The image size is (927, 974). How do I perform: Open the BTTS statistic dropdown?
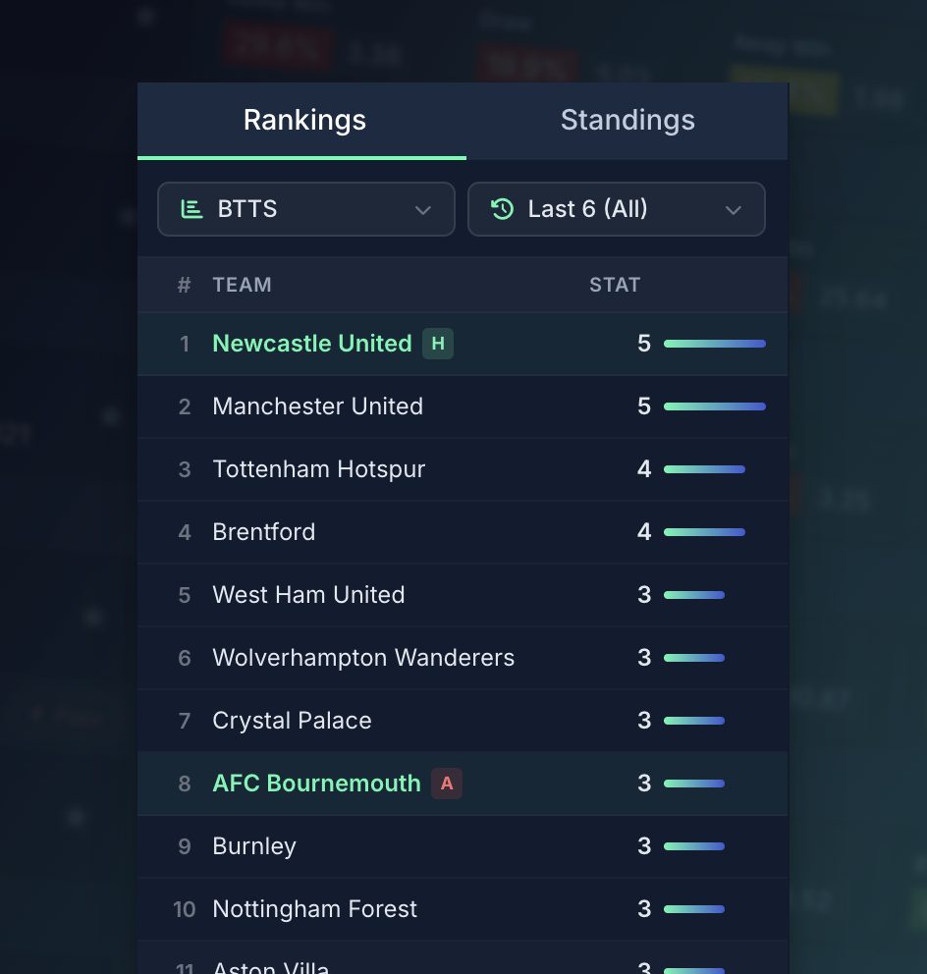coord(305,209)
